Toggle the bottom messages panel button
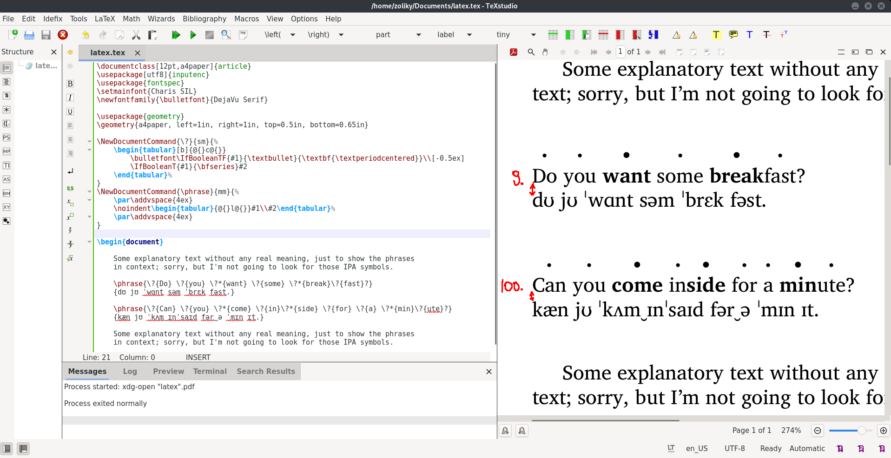Viewport: 891px width, 458px height. point(23,449)
